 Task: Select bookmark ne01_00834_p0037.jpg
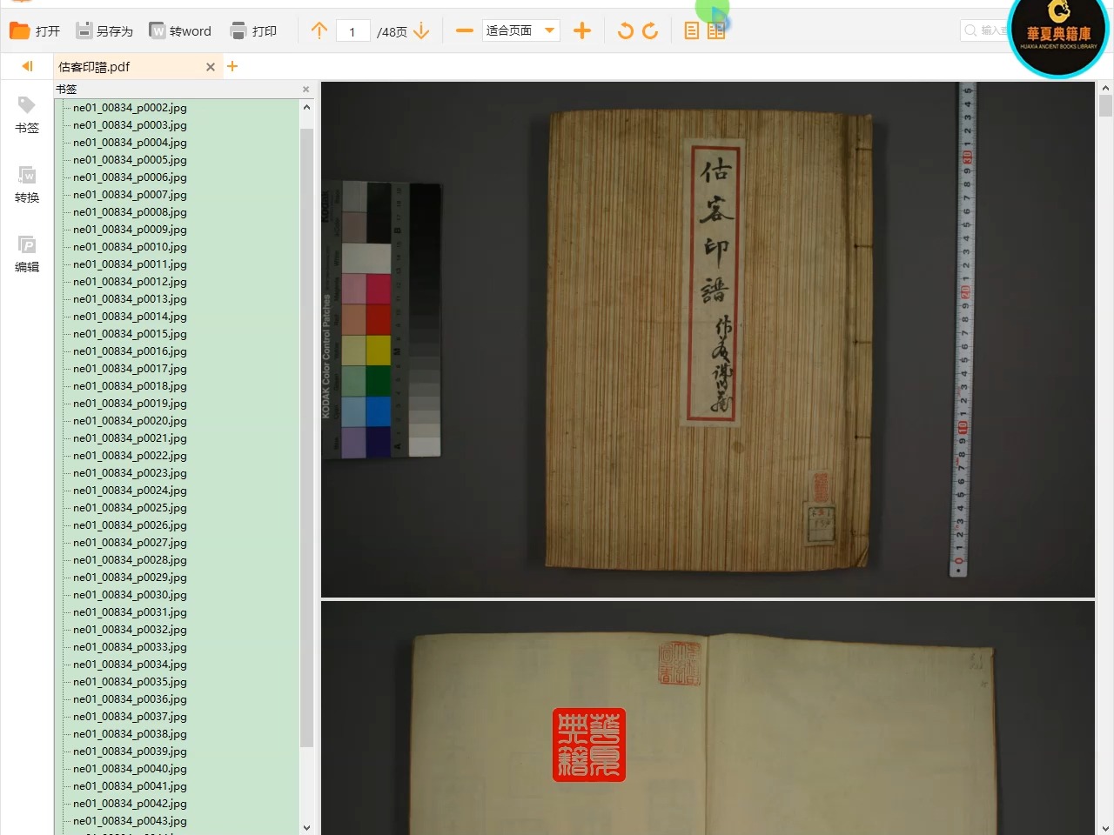[x=130, y=717]
